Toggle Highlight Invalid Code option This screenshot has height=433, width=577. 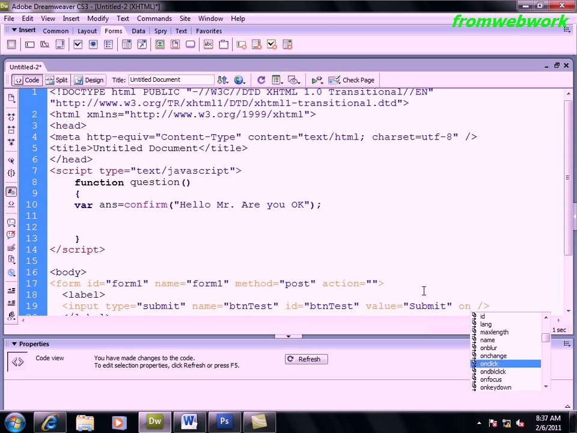pyautogui.click(x=11, y=204)
